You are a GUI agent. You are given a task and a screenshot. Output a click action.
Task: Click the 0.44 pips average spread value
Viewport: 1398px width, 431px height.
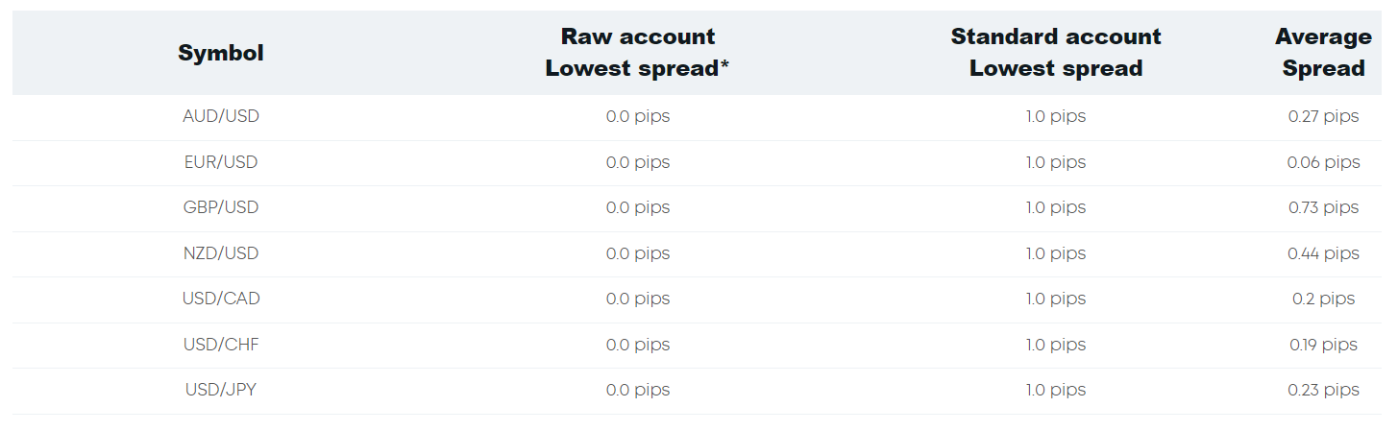(x=1324, y=254)
